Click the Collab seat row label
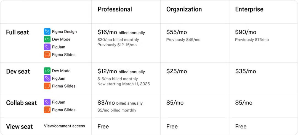The image size is (298, 135). click(x=21, y=103)
